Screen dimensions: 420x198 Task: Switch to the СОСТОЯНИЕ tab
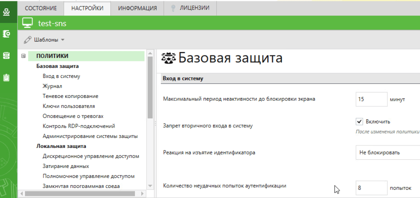coord(40,8)
